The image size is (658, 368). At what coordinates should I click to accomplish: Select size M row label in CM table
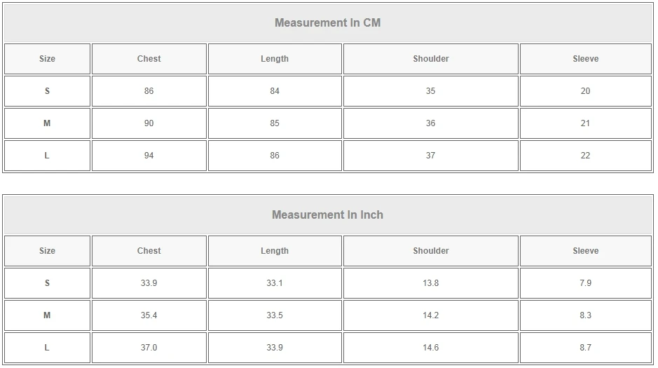(x=47, y=123)
